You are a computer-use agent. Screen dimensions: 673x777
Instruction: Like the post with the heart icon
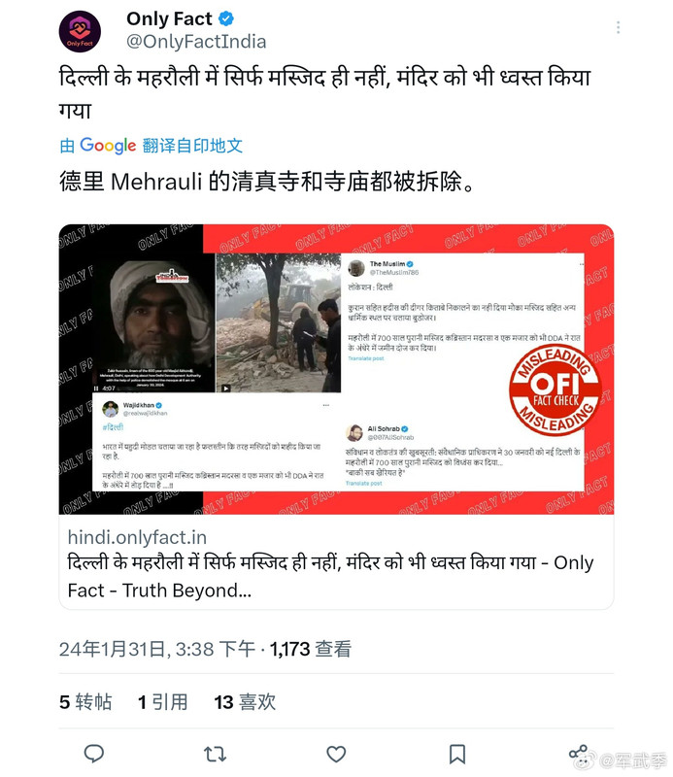pos(336,755)
